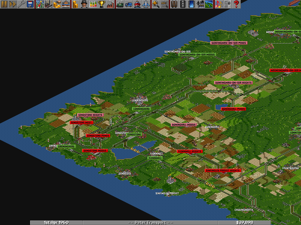The height and width of the screenshot is (225, 301).
Task: Pause the game
Action: (x=4, y=4)
